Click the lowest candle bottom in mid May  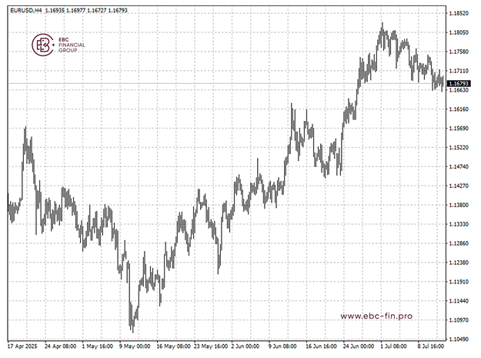click(132, 331)
